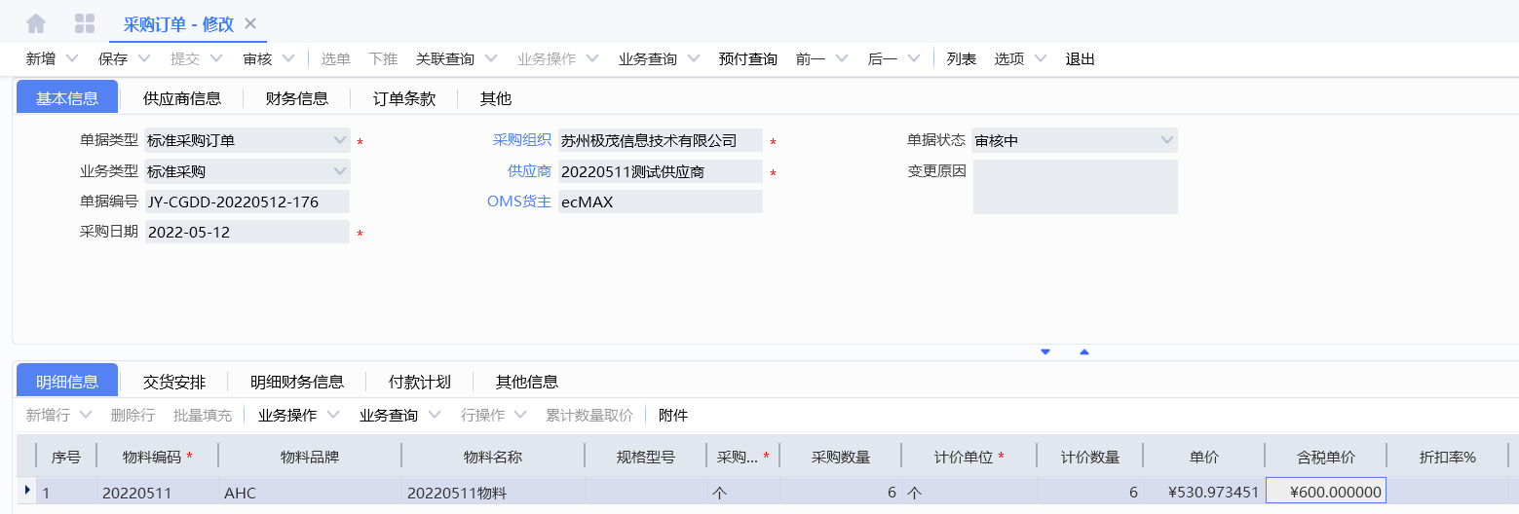Go to previous record with 前一
Screen dimensions: 1519x514
[811, 59]
